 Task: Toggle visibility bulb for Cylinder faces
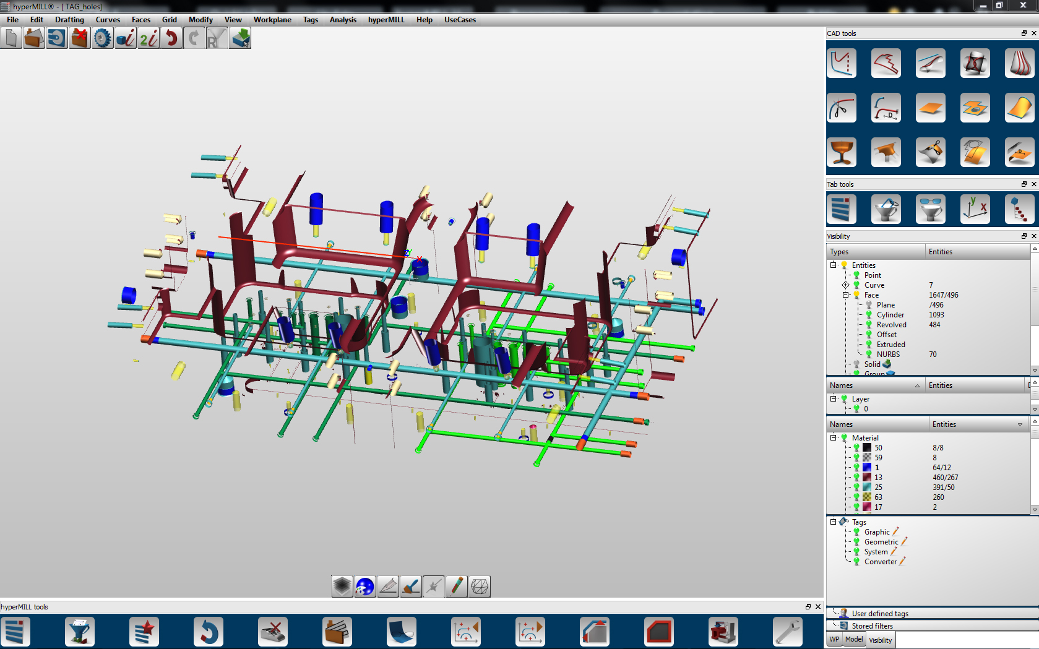869,315
